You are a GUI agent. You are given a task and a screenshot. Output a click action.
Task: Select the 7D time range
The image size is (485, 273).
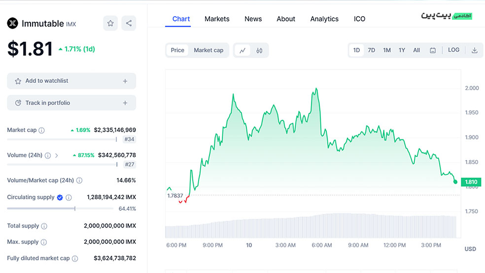pyautogui.click(x=372, y=50)
